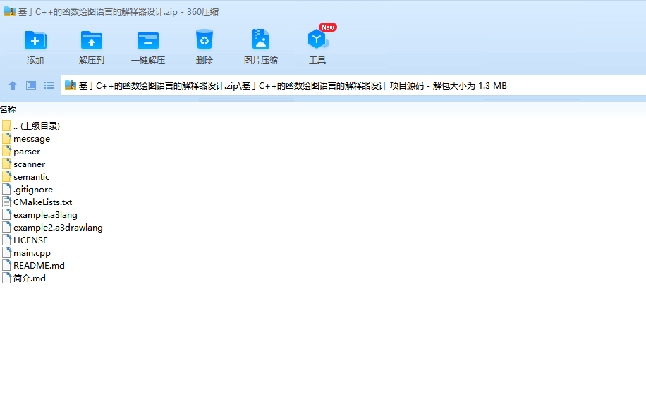This screenshot has height=399, width=646.
Task: Click the red New badge on 工具
Action: (328, 27)
